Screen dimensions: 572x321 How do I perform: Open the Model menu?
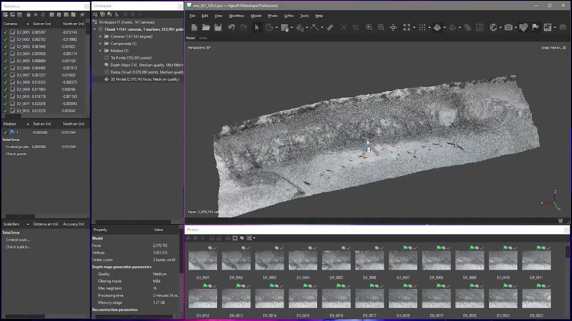pyautogui.click(x=256, y=16)
